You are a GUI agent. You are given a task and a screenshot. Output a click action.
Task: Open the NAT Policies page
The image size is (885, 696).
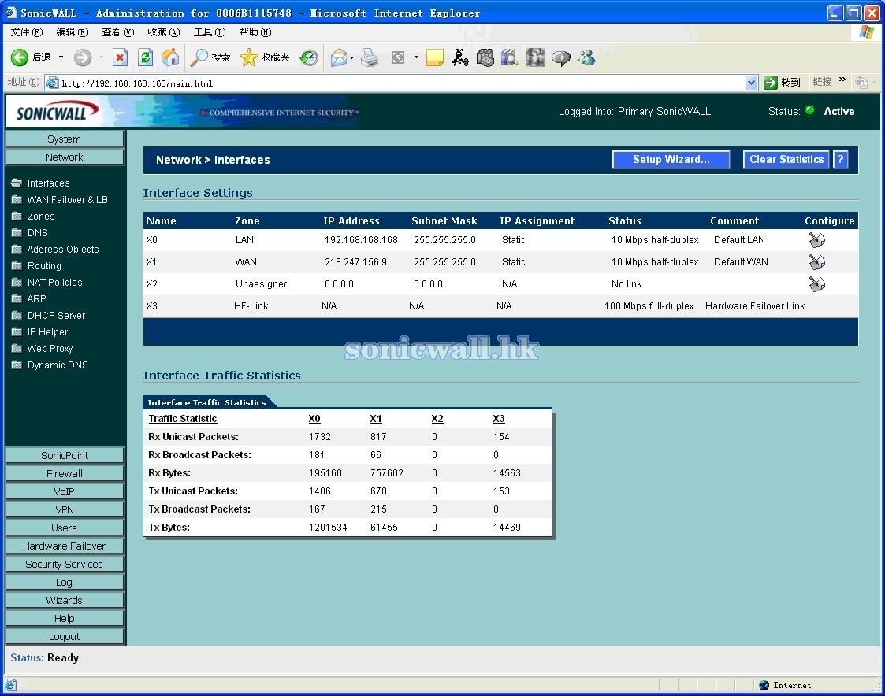coord(54,282)
